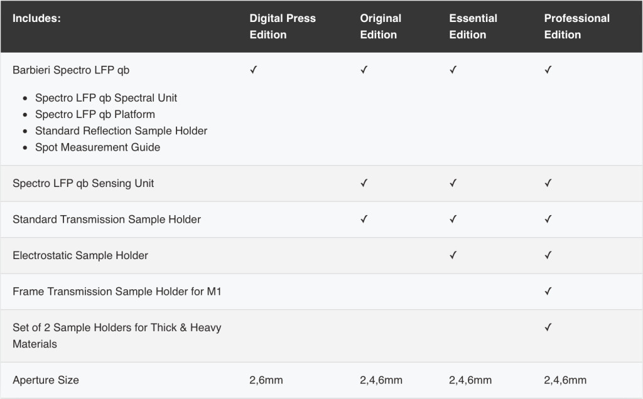Click 'Frame Transmission Sample Holder for M1' label
The image size is (643, 399).
click(117, 291)
